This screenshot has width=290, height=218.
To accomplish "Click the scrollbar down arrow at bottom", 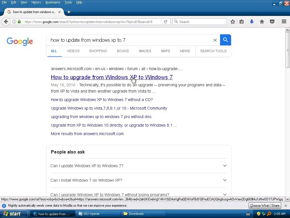I will (288, 199).
